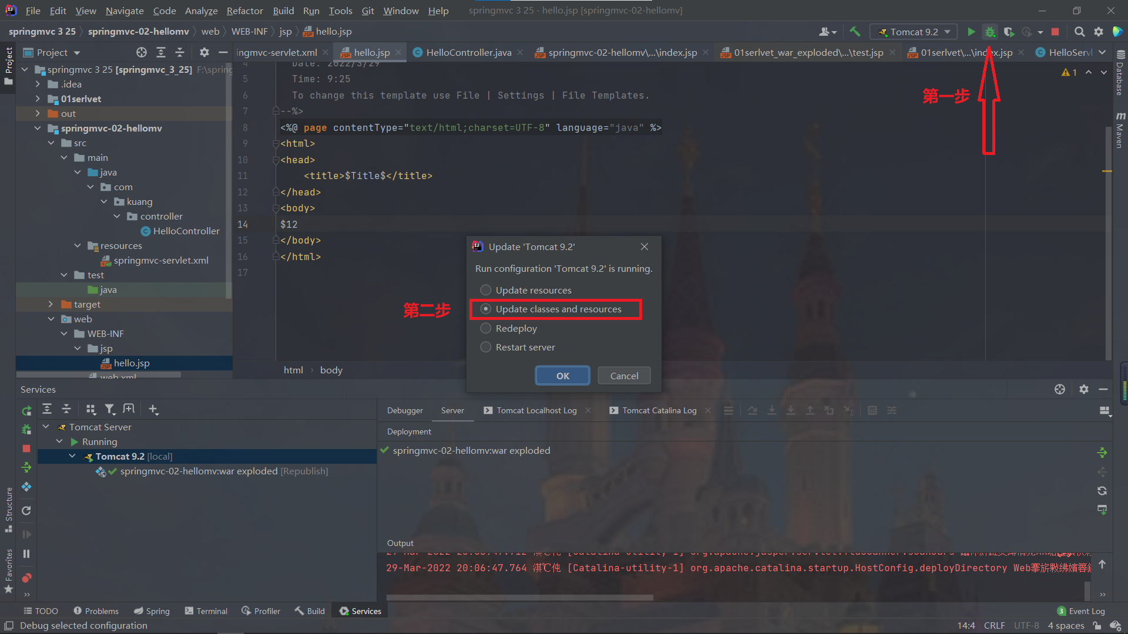Select the Restart server option
Screen dimensions: 1128x634
coord(486,347)
